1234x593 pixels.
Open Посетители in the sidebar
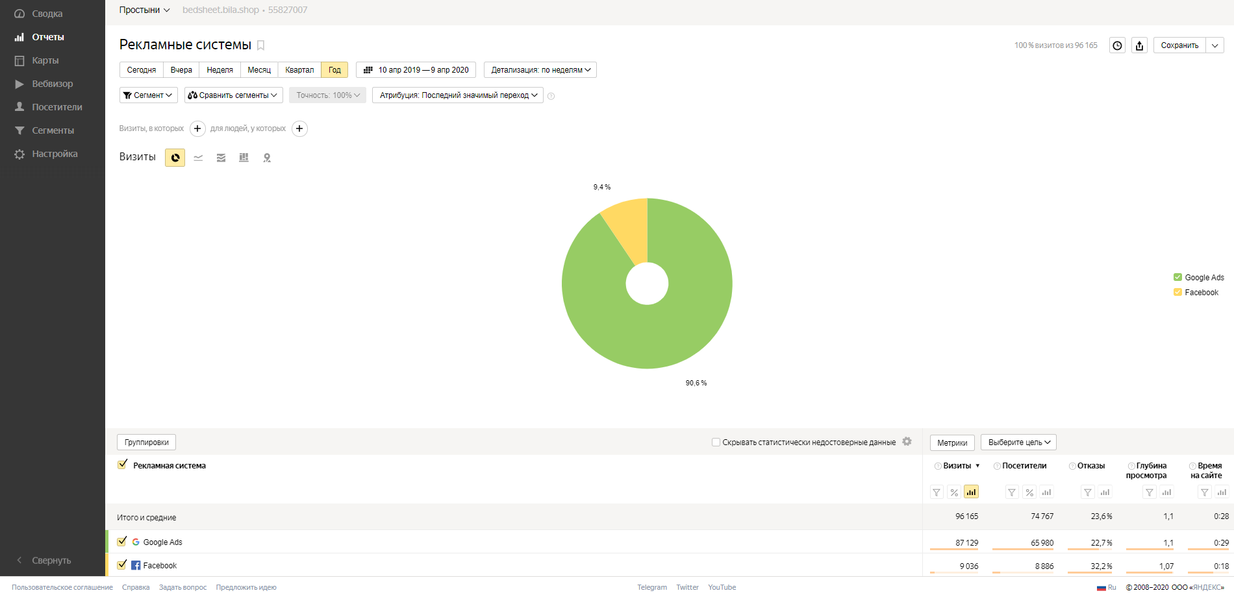point(57,107)
